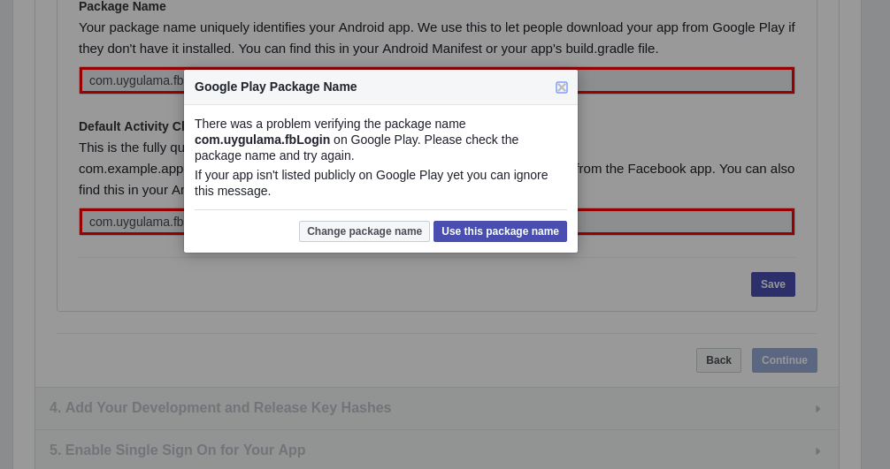This screenshot has height=469, width=890.
Task: Expand arrow for Key Hashes section
Action: [x=817, y=409]
